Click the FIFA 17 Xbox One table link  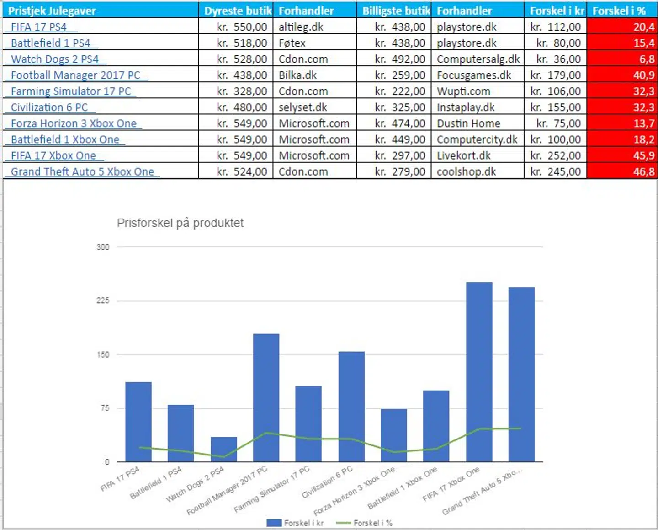[53, 155]
